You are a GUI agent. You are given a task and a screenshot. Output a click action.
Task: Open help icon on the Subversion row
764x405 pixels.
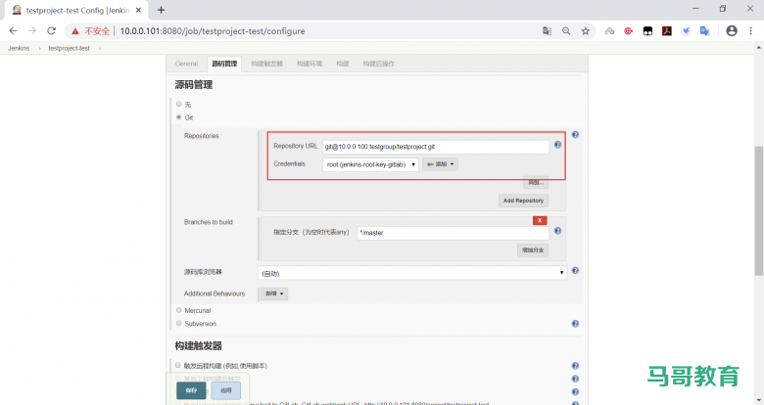575,324
